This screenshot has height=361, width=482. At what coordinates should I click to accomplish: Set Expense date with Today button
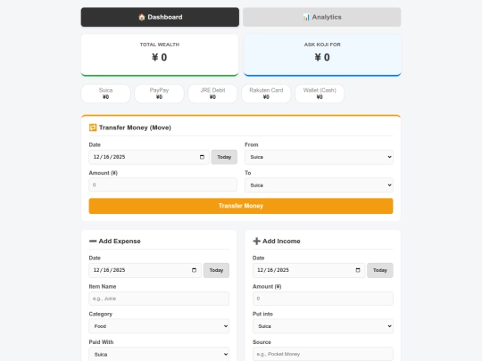tap(216, 270)
